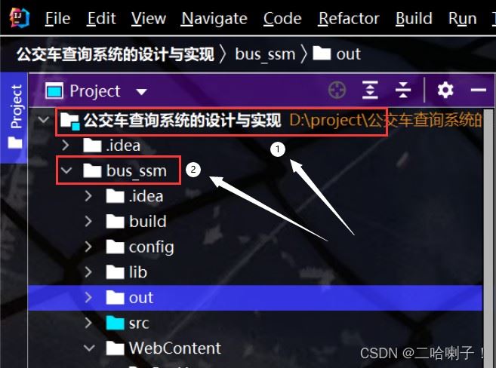The width and height of the screenshot is (496, 368).
Task: Toggle the vertical Project sidebar tab
Action: [x=14, y=117]
